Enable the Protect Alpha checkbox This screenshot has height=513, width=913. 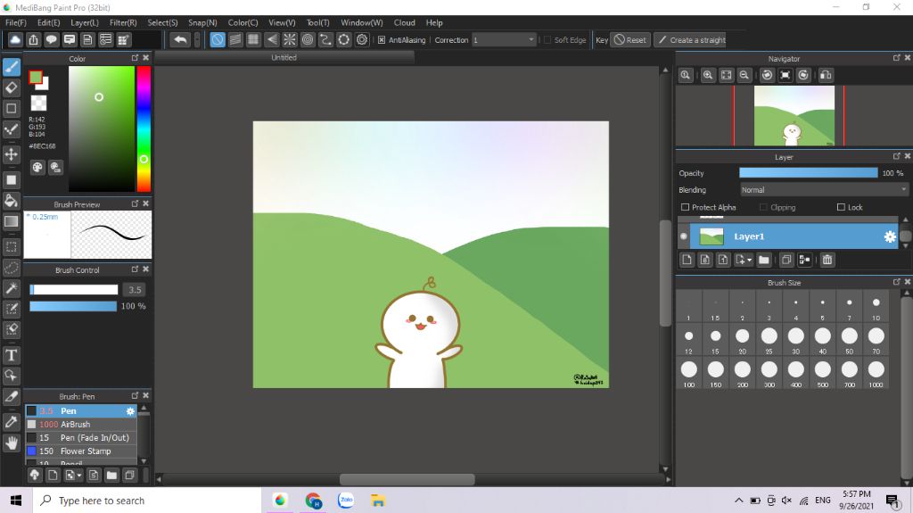pyautogui.click(x=685, y=207)
